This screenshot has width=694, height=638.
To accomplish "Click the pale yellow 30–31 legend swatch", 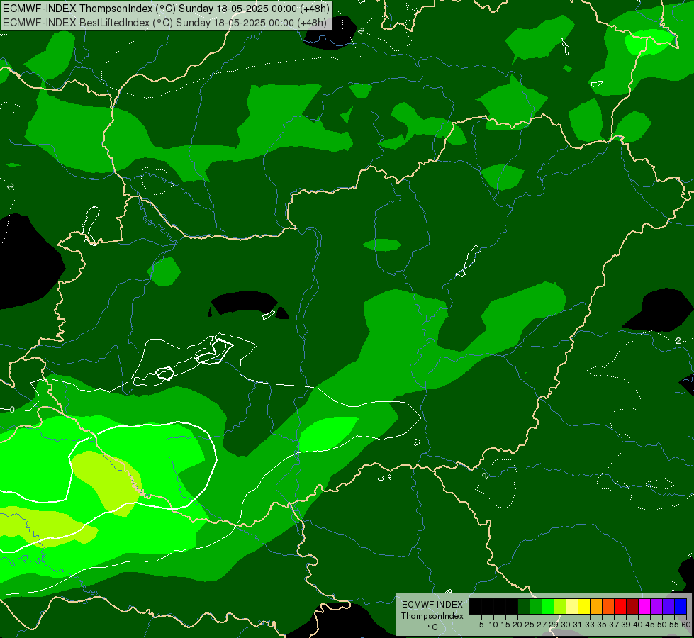I will 572,606.
